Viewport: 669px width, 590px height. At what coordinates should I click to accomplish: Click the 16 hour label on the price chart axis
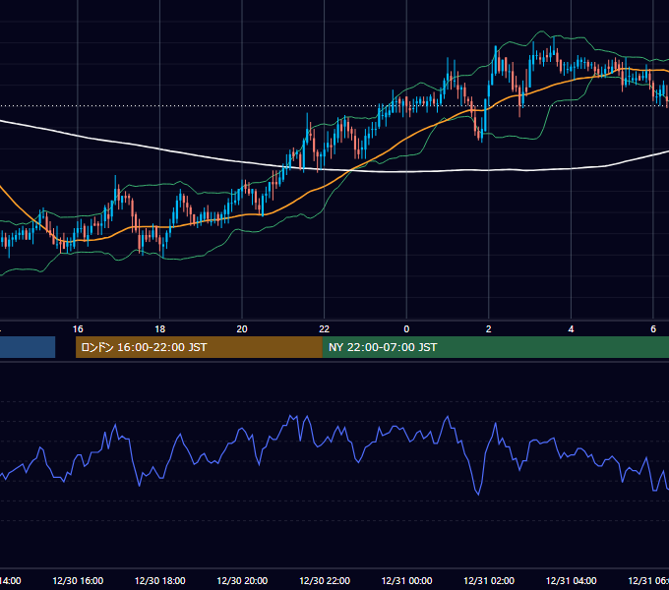click(78, 329)
